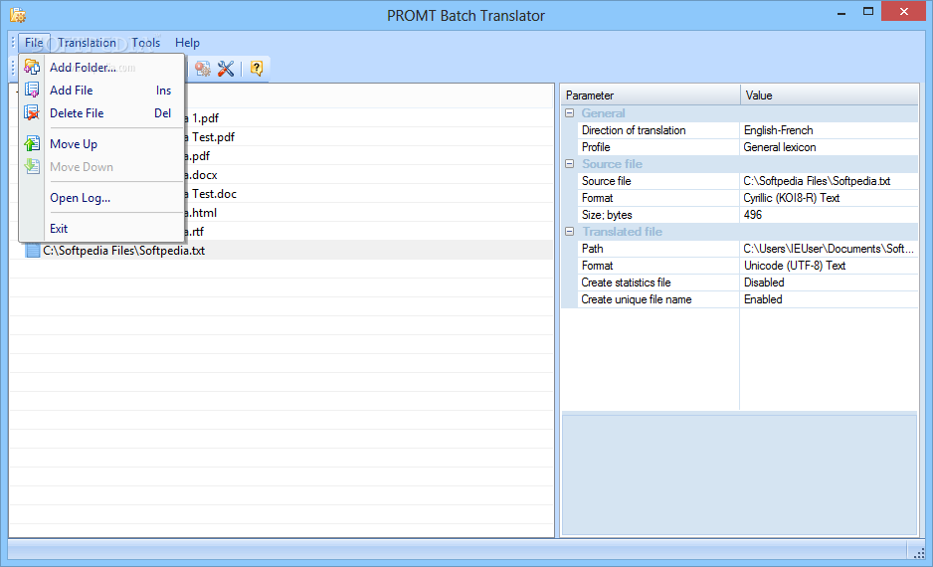Select the file row ending in .docx
Image resolution: width=933 pixels, height=567 pixels.
(x=369, y=175)
